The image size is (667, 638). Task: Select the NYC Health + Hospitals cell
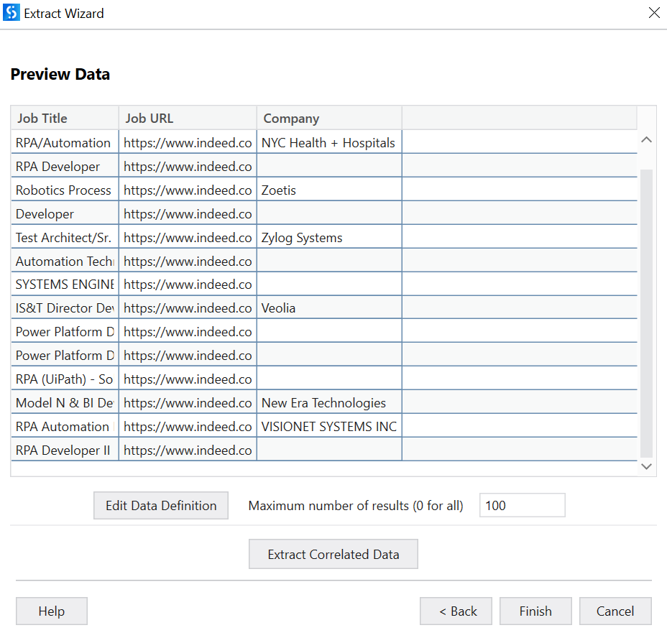point(328,142)
